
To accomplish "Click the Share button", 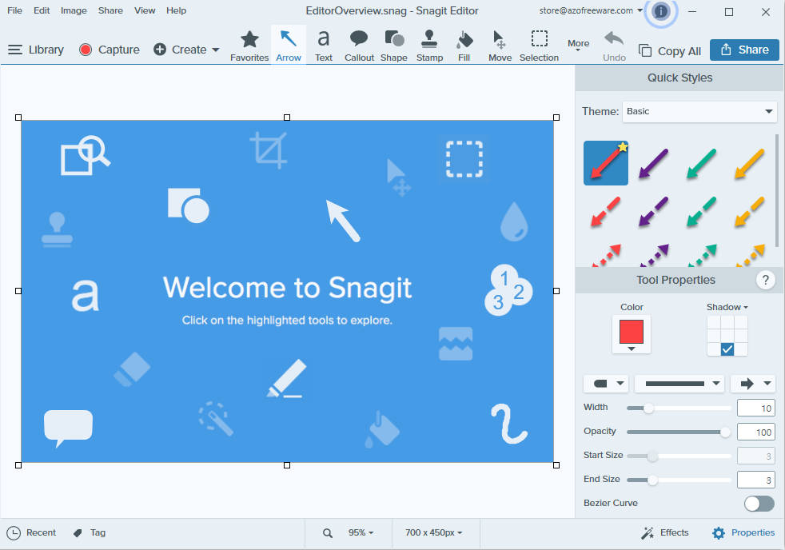I will tap(744, 49).
